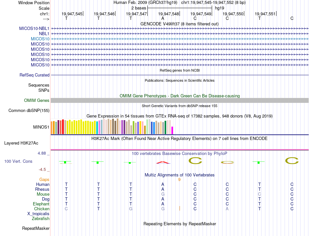Open the RepeatMasker track label
The image size is (309, 236).
(x=36, y=228)
